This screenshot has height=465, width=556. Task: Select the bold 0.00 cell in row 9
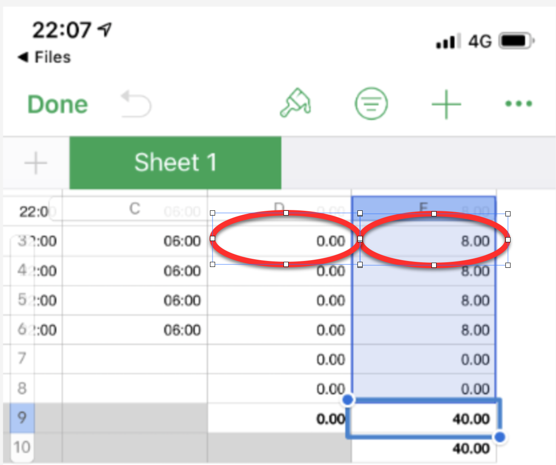coord(279,419)
